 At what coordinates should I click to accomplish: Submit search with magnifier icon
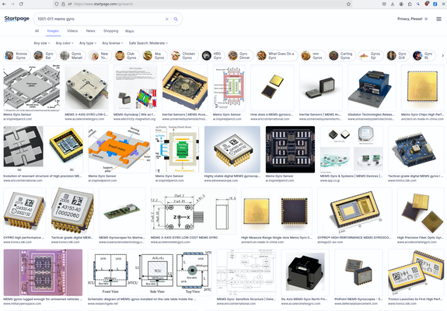pos(176,19)
